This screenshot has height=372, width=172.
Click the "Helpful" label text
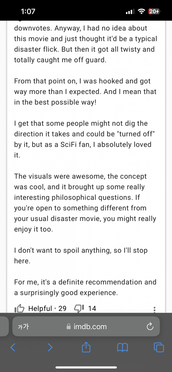pos(40,309)
